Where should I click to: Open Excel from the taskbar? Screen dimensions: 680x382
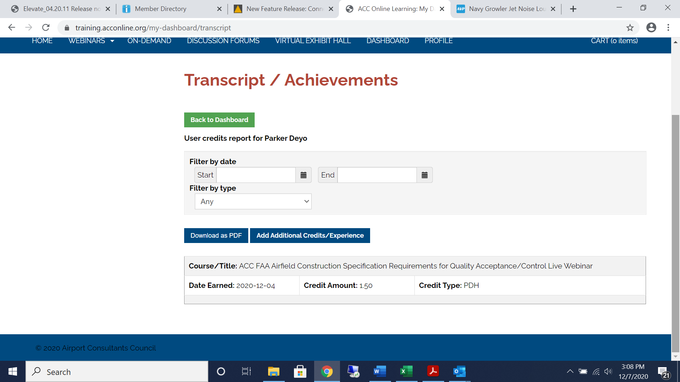click(407, 371)
